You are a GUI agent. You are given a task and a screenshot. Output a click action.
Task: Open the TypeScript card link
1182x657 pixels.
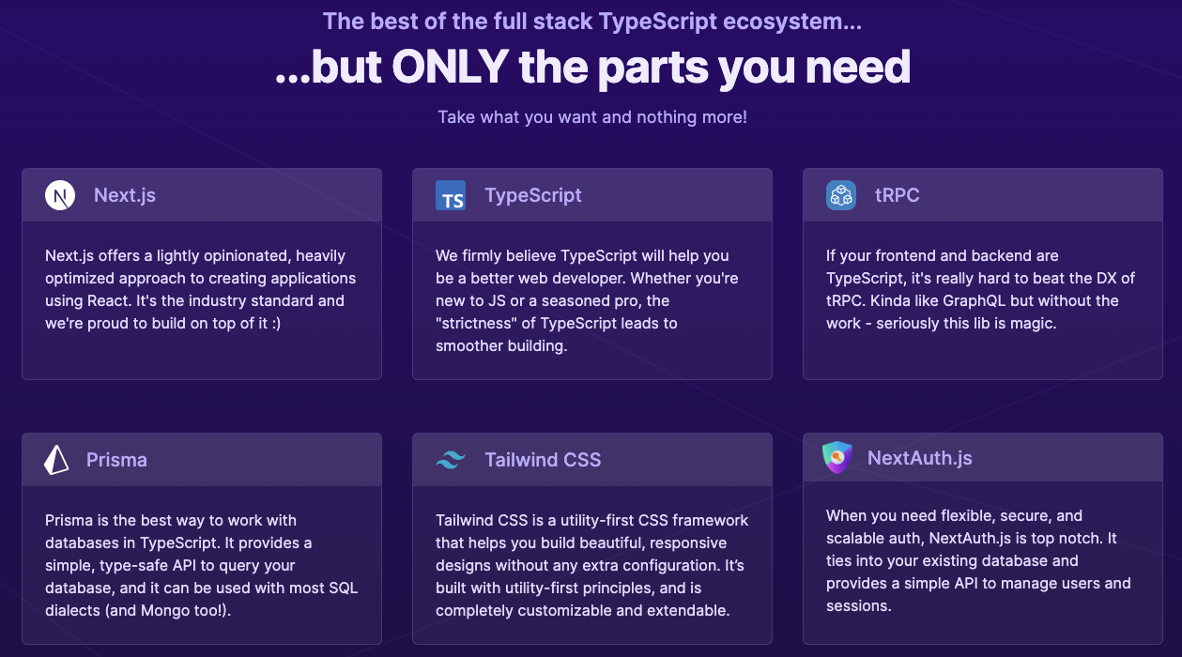(591, 272)
